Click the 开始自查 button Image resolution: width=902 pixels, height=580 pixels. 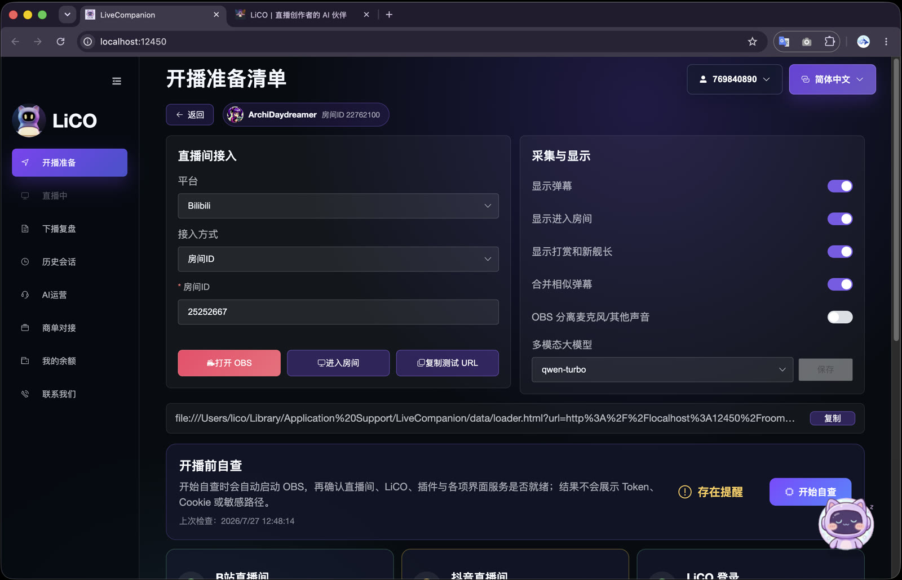click(810, 492)
